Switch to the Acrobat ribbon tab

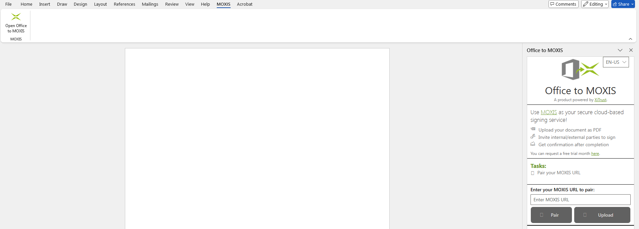coord(244,4)
